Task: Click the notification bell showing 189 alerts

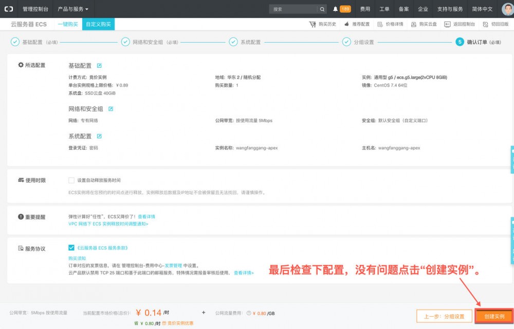Action: 337,9
